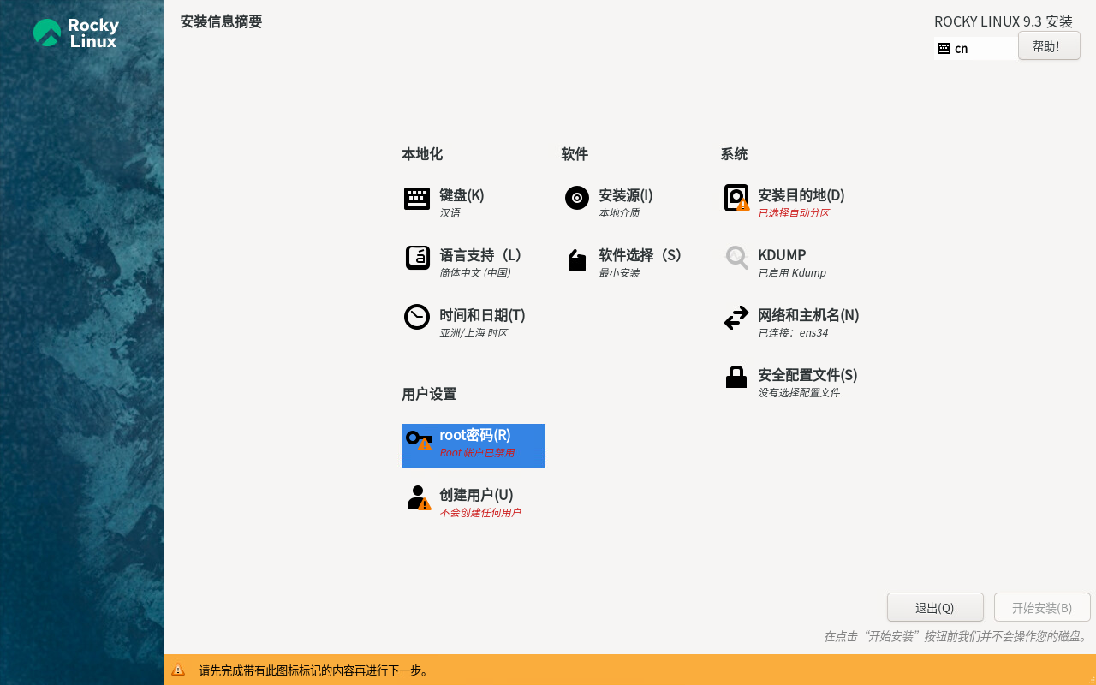Open 创建用户(U) setup
This screenshot has width=1096, height=685.
[x=476, y=495]
